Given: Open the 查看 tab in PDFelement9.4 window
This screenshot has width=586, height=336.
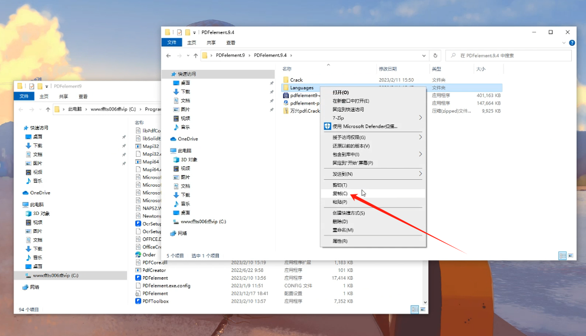Looking at the screenshot, I should click(231, 42).
